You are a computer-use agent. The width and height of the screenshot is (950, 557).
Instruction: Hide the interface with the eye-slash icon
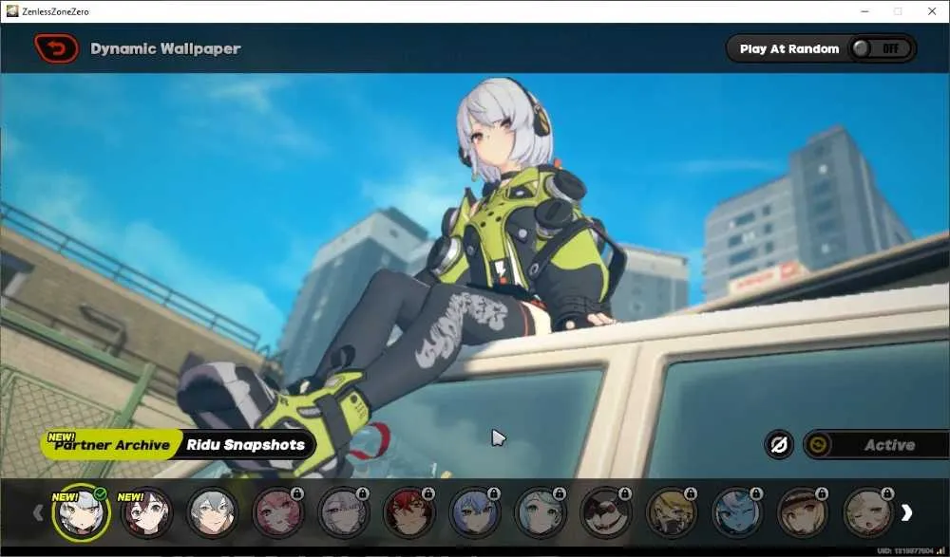tap(779, 445)
